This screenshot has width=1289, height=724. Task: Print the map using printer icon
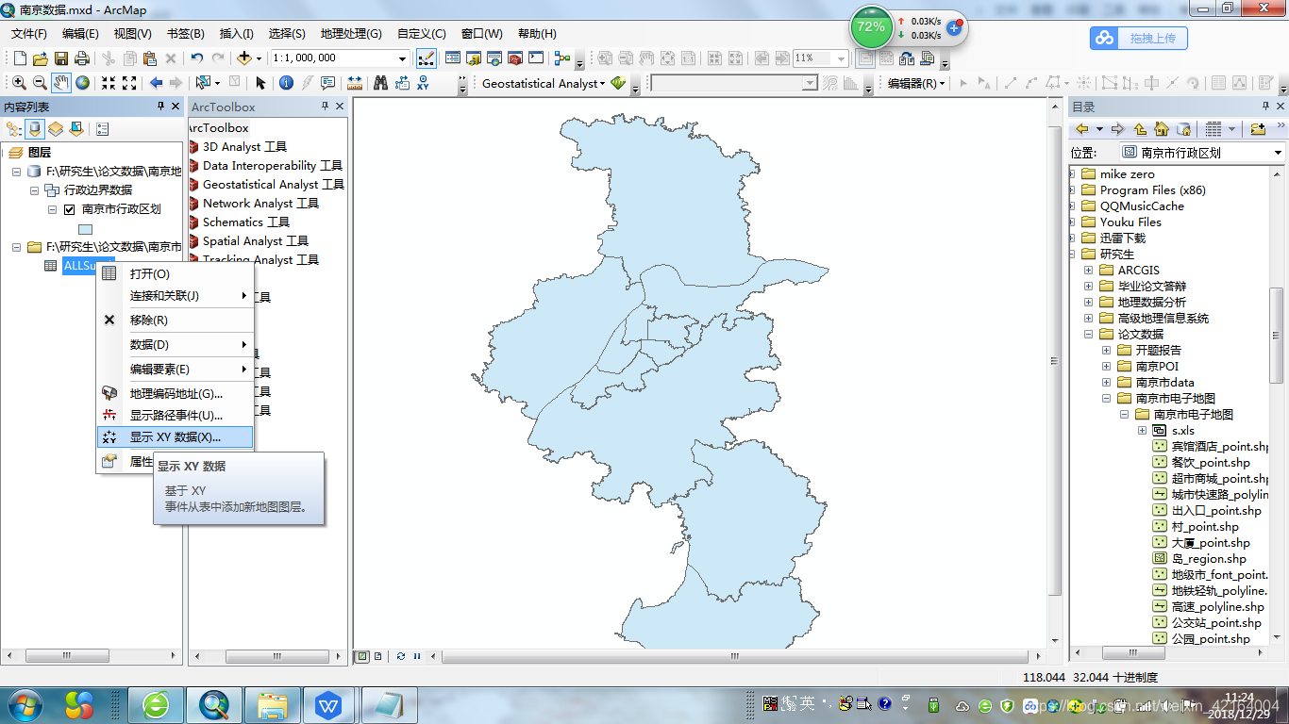tap(82, 58)
